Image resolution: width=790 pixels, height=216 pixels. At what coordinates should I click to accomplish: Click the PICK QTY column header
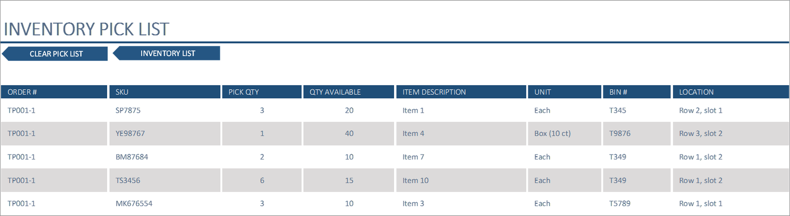click(262, 92)
